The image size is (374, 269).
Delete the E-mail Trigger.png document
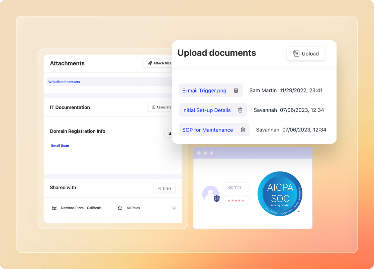point(236,90)
